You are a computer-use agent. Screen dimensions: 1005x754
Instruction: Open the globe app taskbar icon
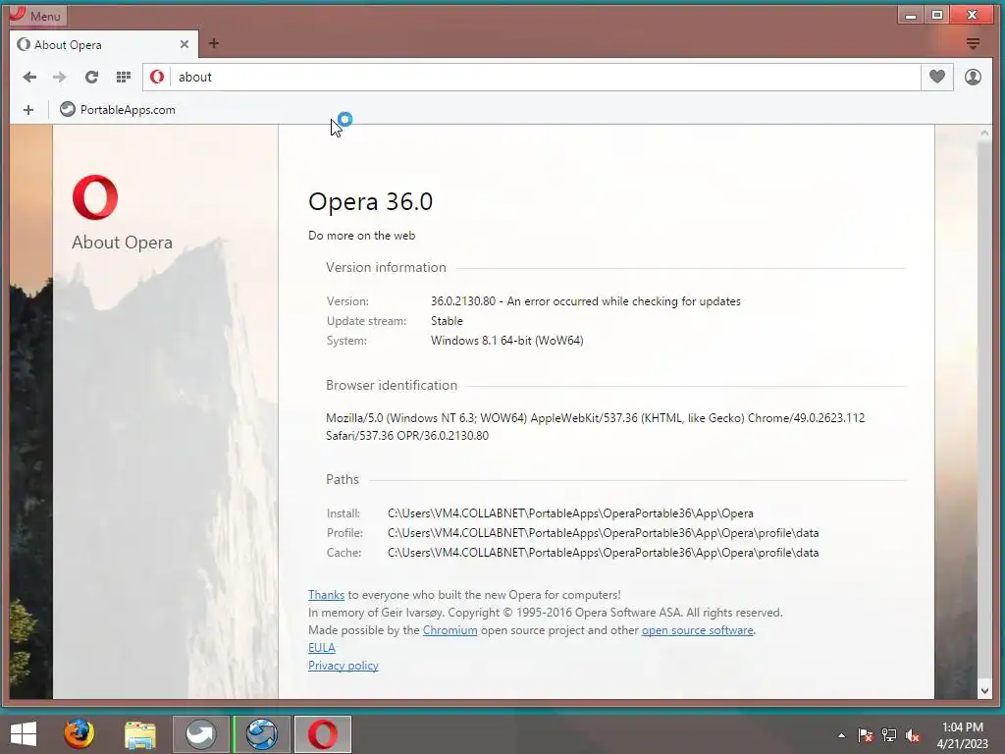tap(261, 734)
